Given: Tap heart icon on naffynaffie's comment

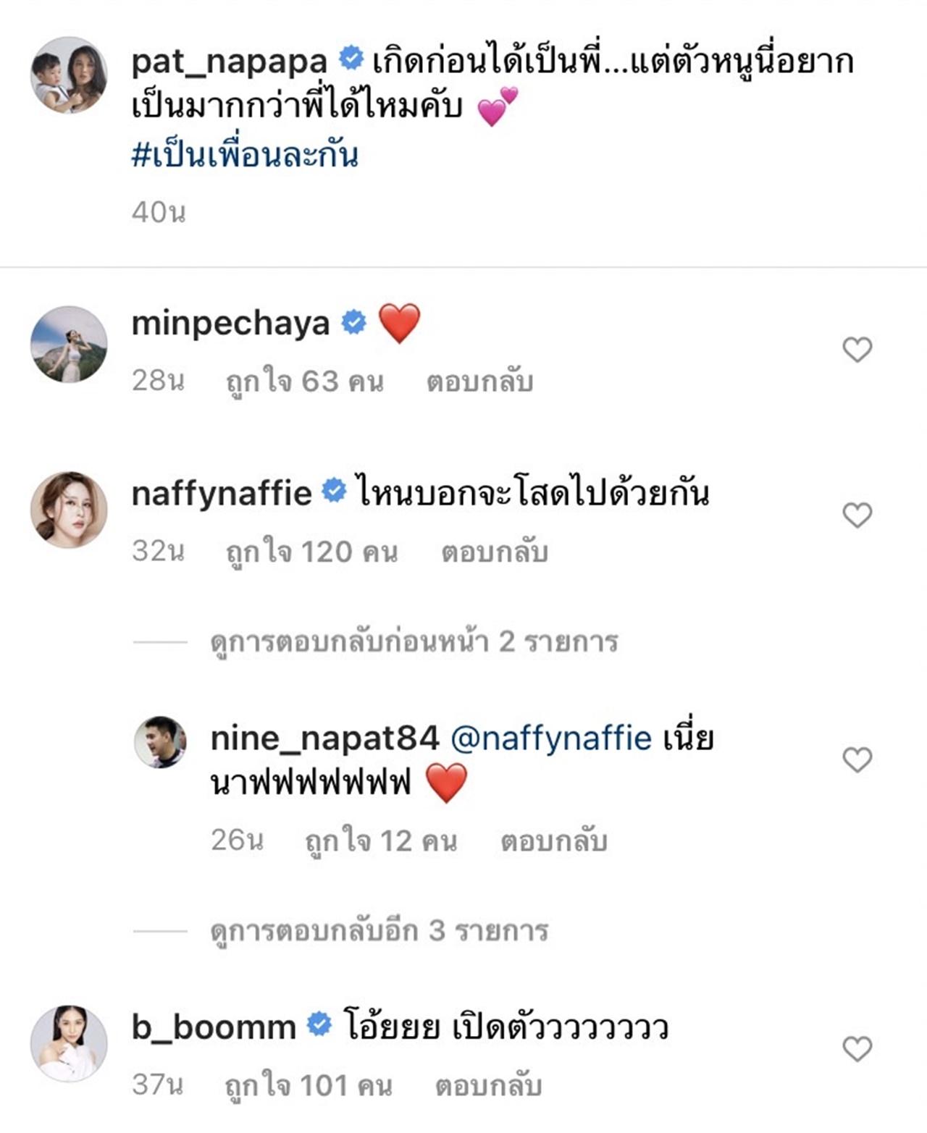Looking at the screenshot, I should (x=857, y=515).
